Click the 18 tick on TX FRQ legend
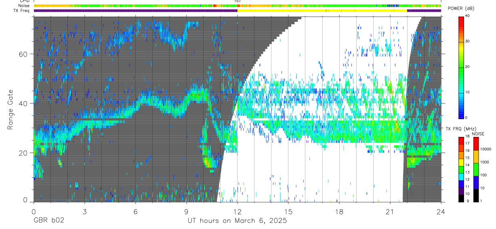The image size is (496, 229). [x=467, y=137]
